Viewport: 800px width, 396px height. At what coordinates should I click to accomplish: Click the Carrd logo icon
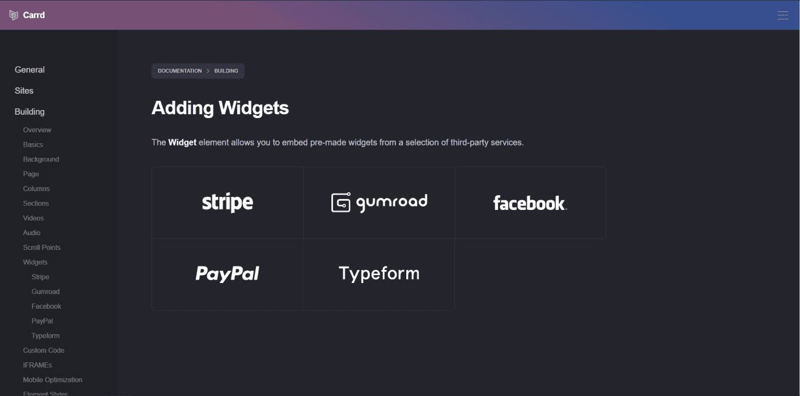pos(14,15)
